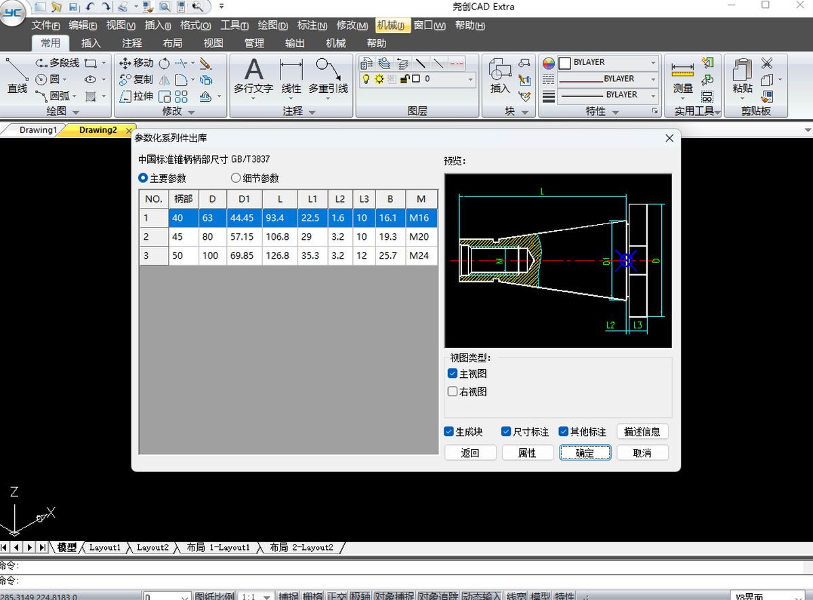The width and height of the screenshot is (813, 600).
Task: Click the save floppy disk icon
Action: tap(73, 6)
